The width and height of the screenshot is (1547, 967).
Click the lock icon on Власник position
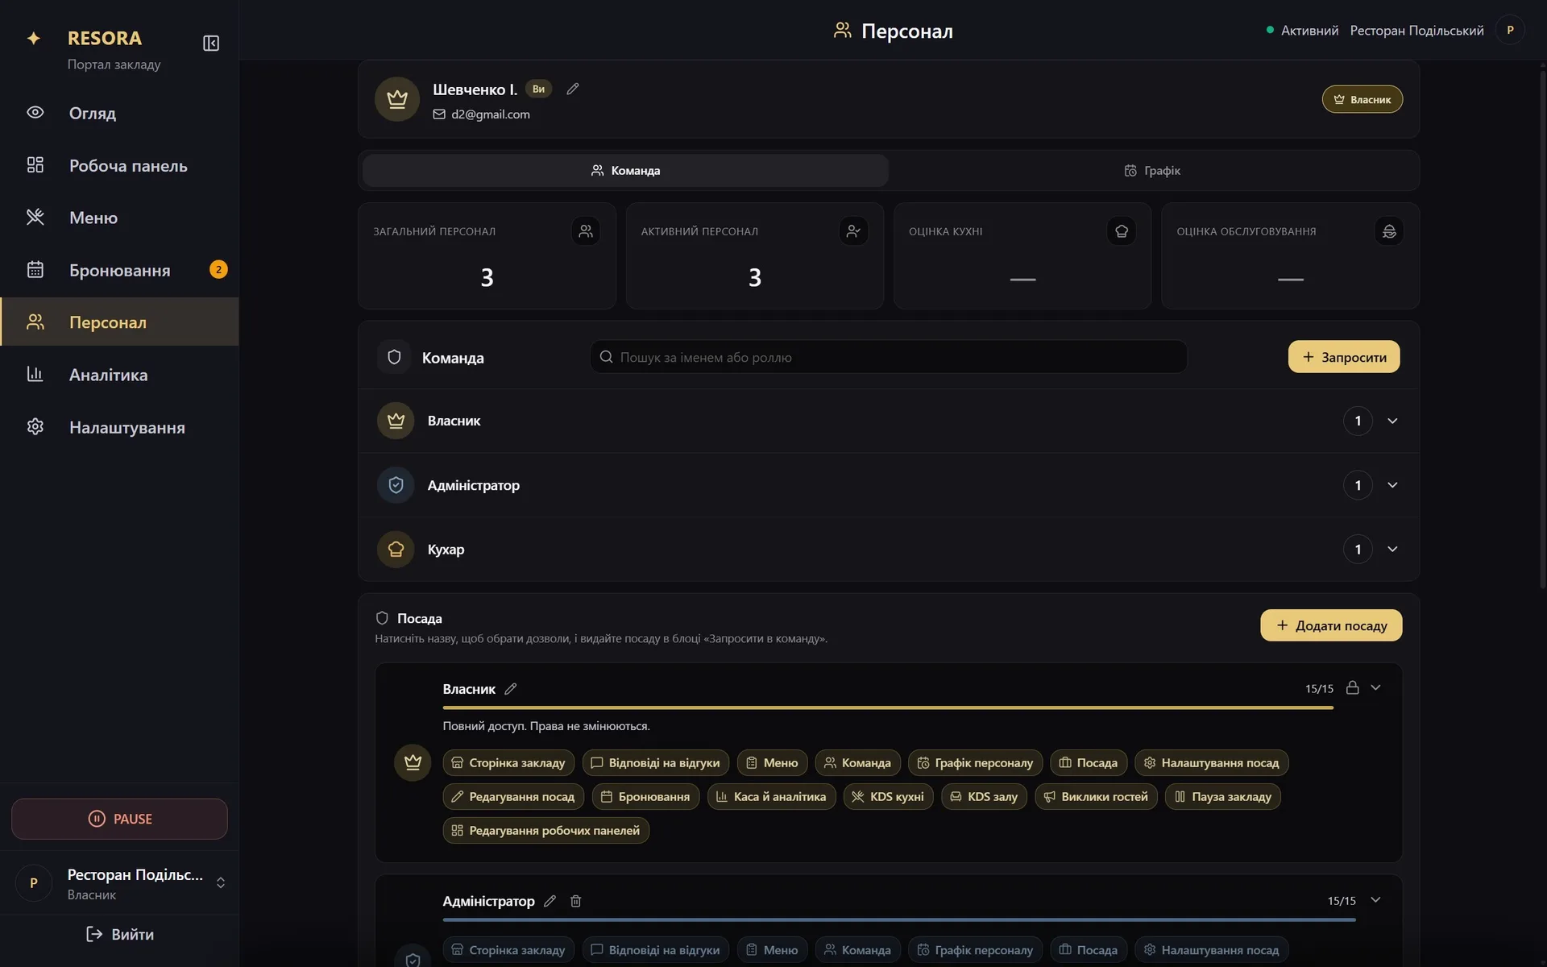coord(1353,687)
